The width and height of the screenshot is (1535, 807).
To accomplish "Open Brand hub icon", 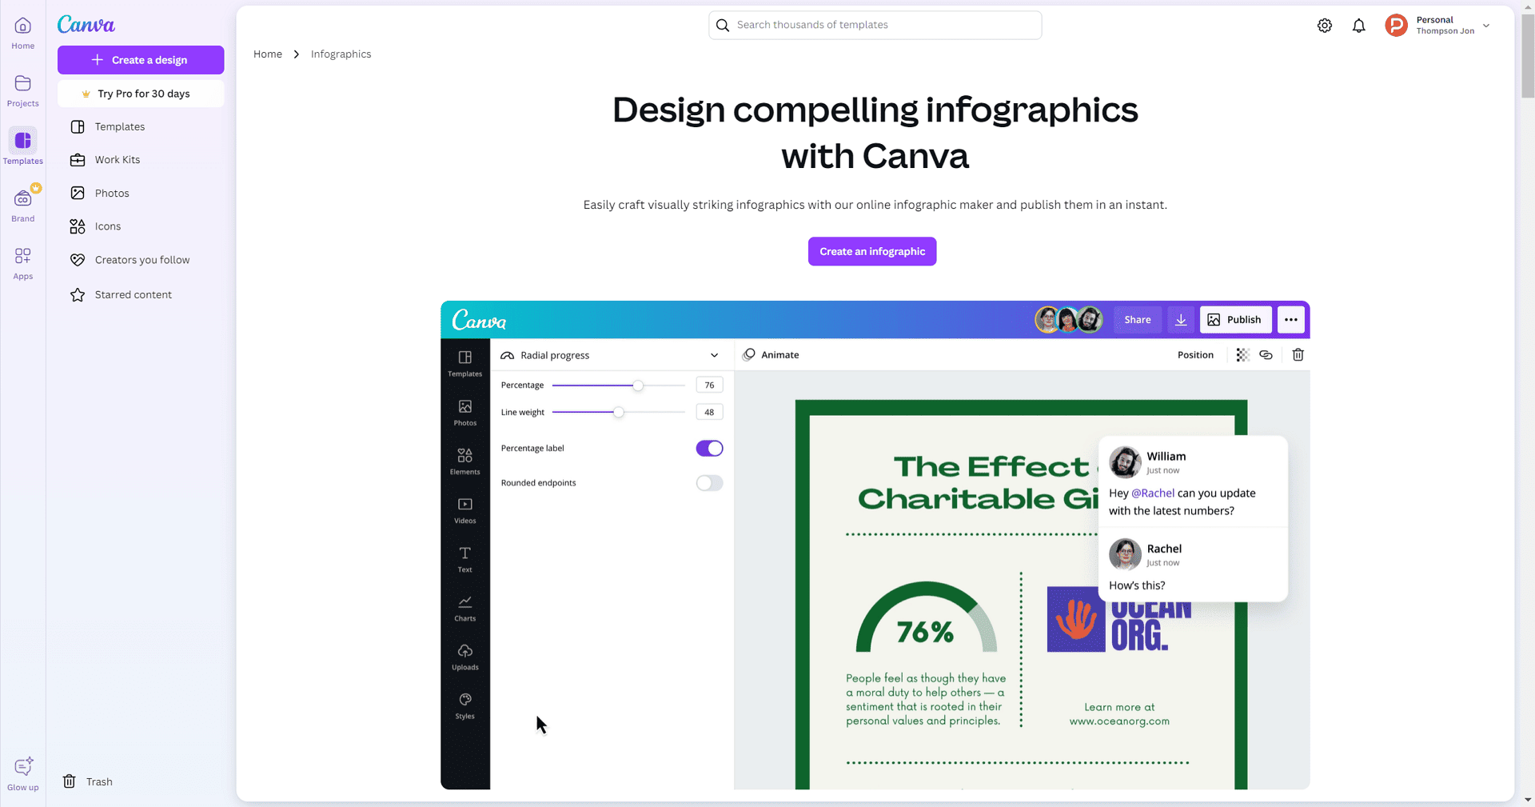I will (22, 205).
